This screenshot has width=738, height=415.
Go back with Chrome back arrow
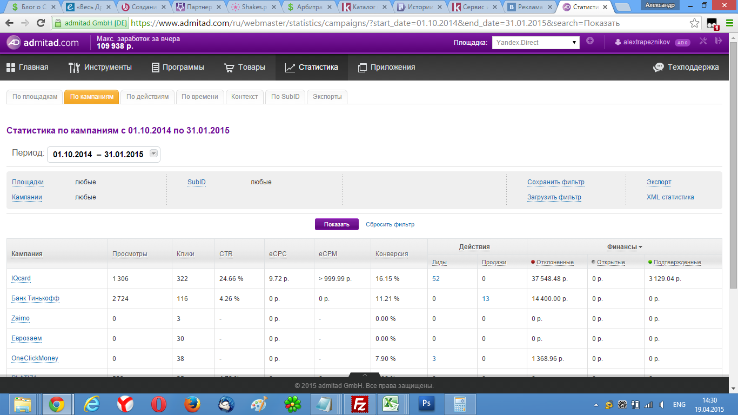point(10,23)
